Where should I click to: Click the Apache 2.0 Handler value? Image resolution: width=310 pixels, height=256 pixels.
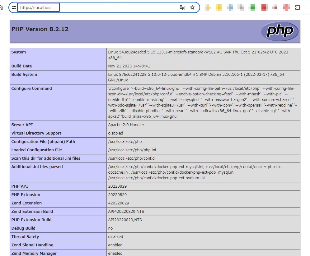point(126,125)
